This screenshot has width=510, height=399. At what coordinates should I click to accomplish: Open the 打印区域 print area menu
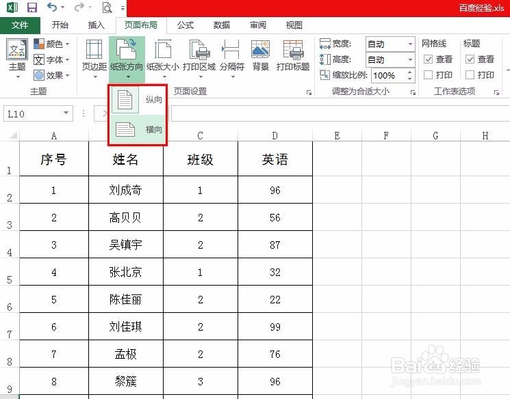point(199,59)
